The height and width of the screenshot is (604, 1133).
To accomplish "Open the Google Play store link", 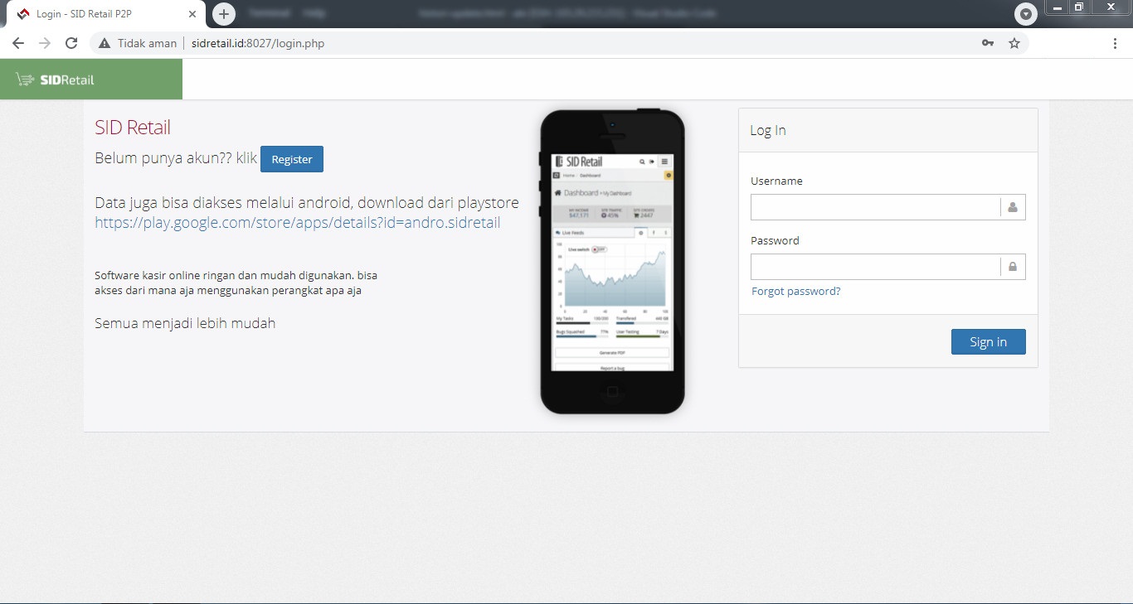I will tap(297, 223).
